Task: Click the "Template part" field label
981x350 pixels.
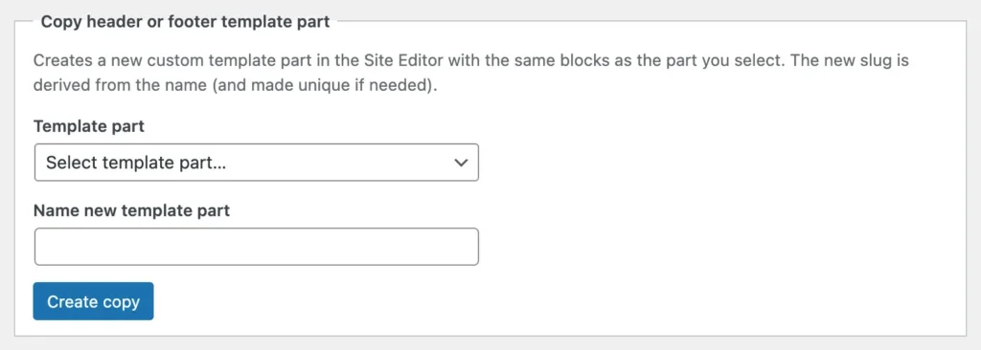Action: [89, 126]
